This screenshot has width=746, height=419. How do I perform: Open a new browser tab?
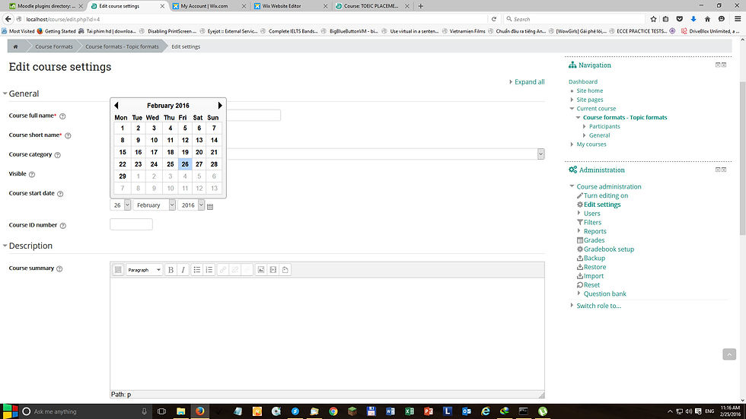(420, 6)
